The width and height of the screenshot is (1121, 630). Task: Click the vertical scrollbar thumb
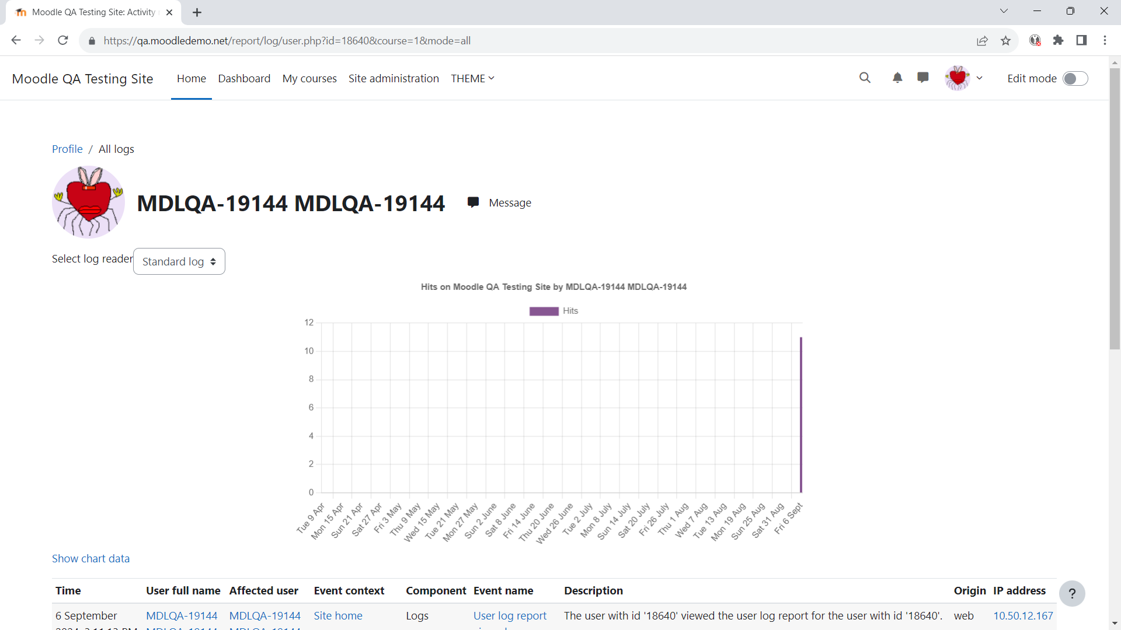[x=1115, y=209]
